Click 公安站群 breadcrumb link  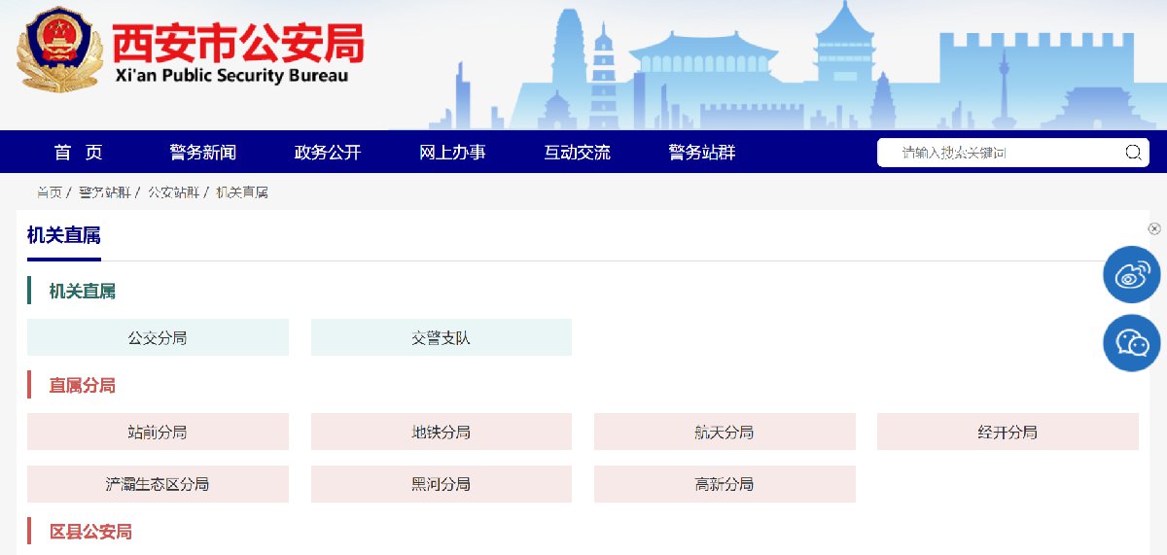pyautogui.click(x=174, y=192)
